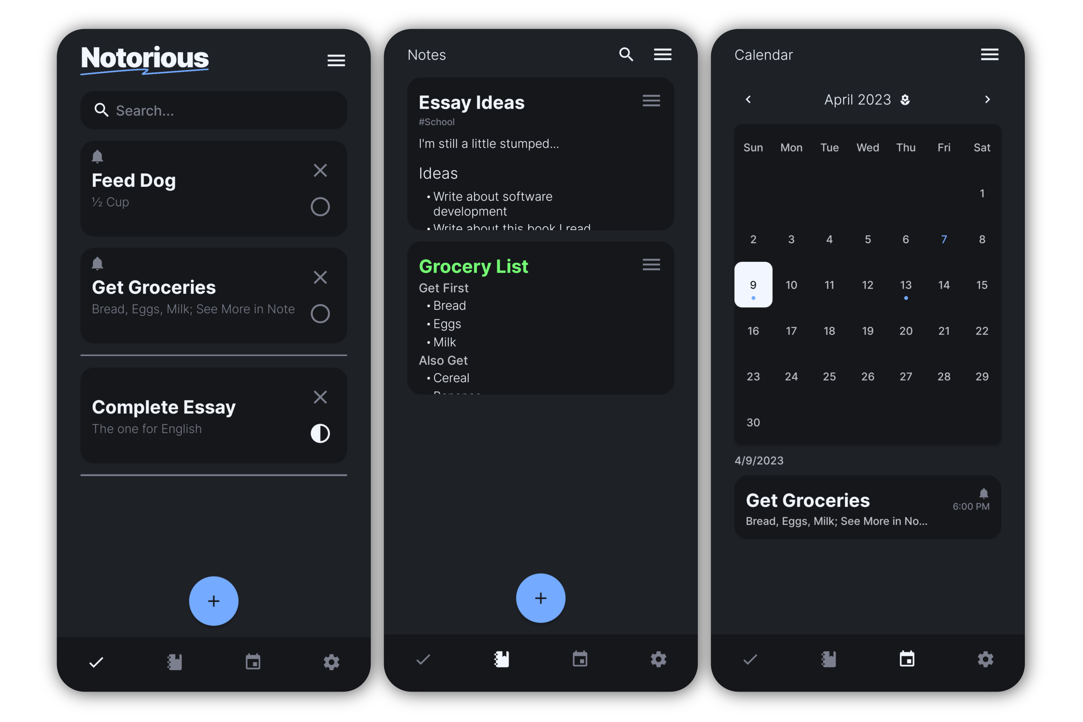The height and width of the screenshot is (722, 1083).
Task: Toggle the circle completion button on Feed Dog
Action: (320, 205)
